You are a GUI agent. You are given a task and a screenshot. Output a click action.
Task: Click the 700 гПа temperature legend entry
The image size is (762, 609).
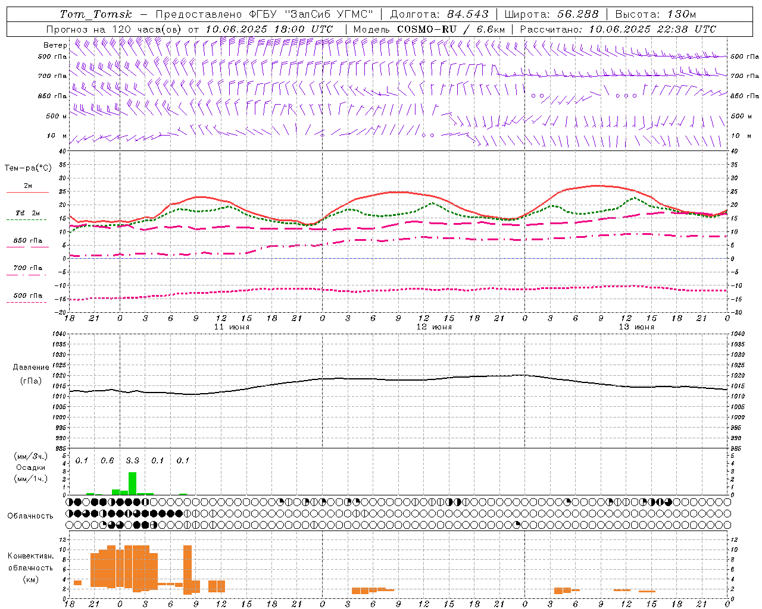(x=27, y=268)
